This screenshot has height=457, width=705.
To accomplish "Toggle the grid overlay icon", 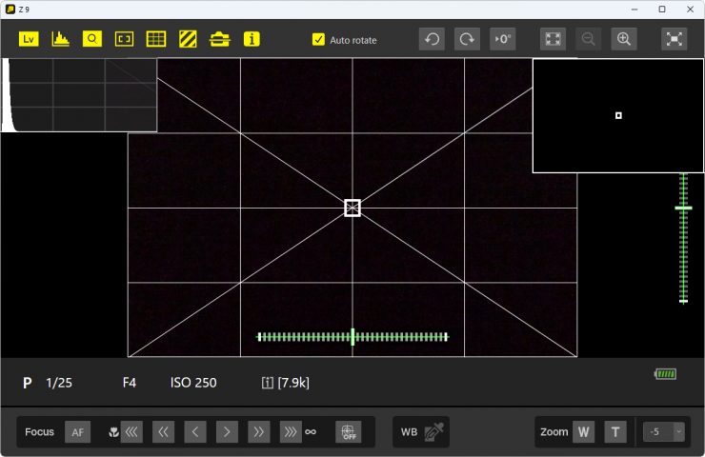I will [x=155, y=39].
